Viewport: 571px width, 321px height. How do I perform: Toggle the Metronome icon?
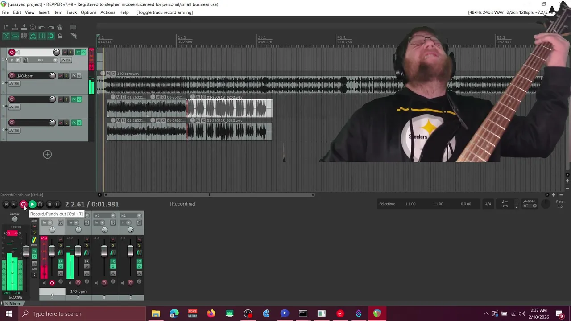pyautogui.click(x=60, y=28)
